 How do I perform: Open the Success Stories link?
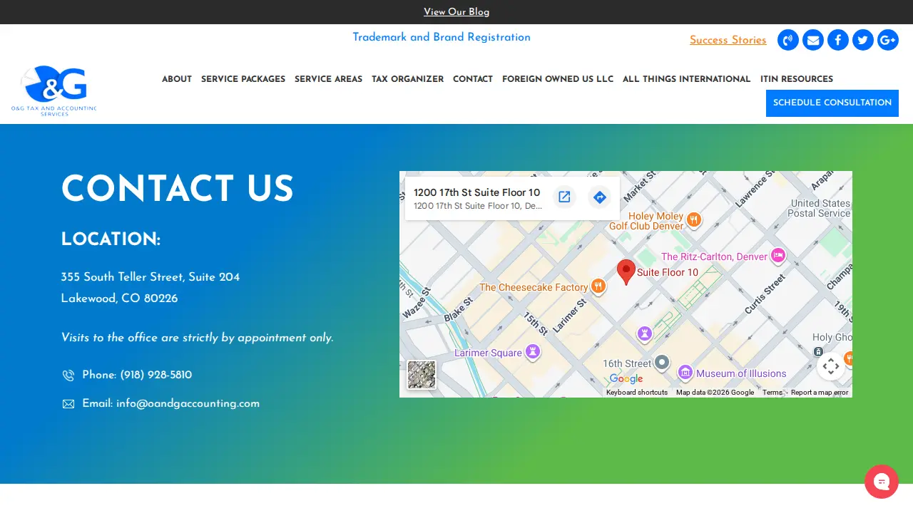coord(728,40)
